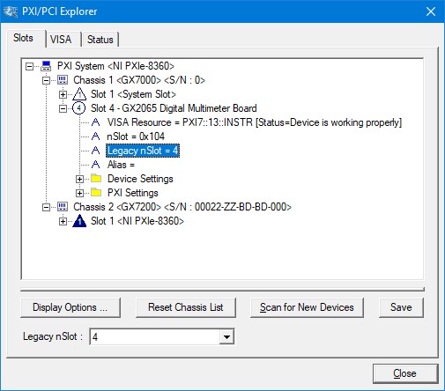This screenshot has height=391, width=445.
Task: Select 'Slot 4 - GX2065 Digital Multimeter Board' row
Action: click(x=174, y=108)
